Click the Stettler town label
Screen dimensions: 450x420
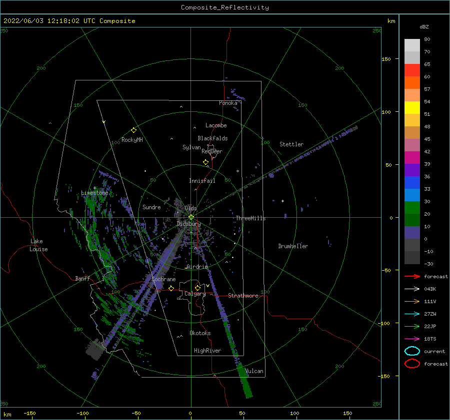291,144
